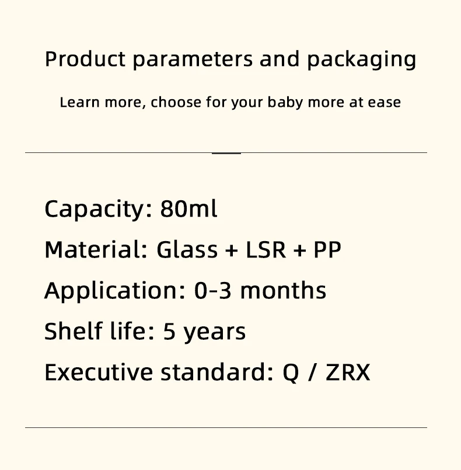Click the word 'packaging' in the heading

pyautogui.click(x=362, y=60)
